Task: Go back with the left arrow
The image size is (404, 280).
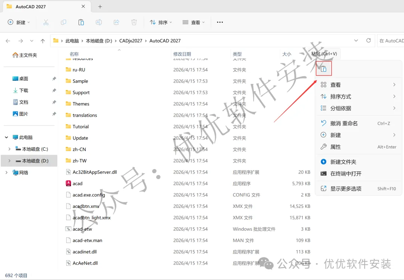Action: pos(8,41)
